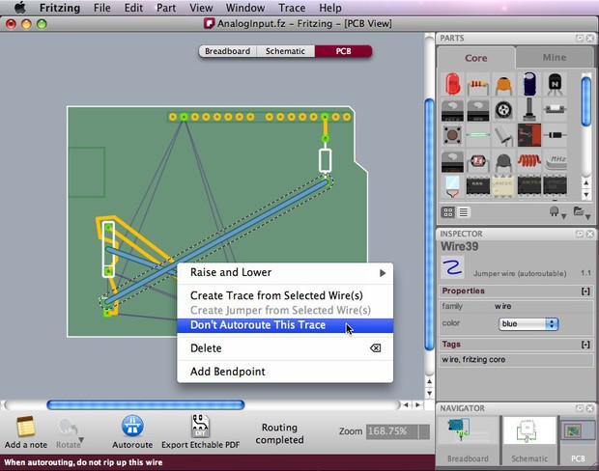Close the Inspector panel
The height and width of the screenshot is (471, 599).
590,234
